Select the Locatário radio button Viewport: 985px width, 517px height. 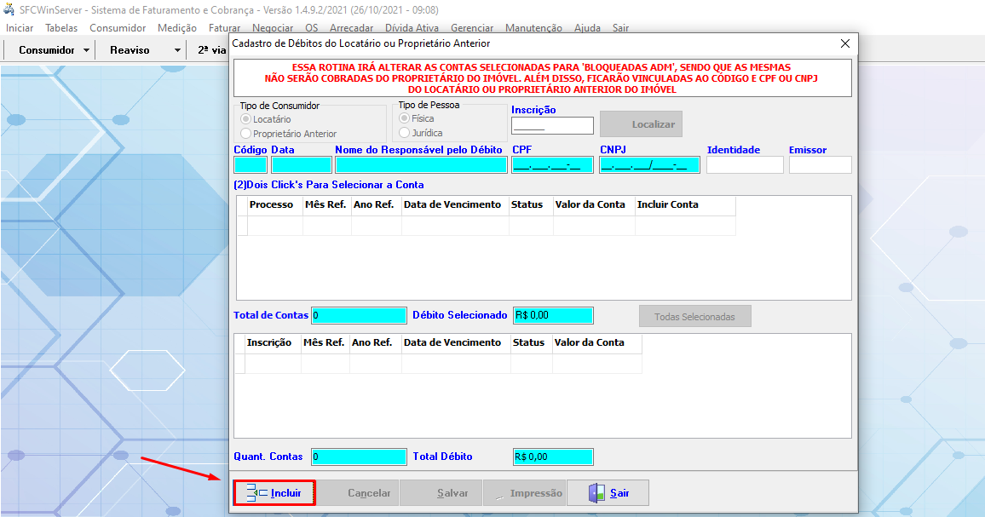pyautogui.click(x=246, y=120)
